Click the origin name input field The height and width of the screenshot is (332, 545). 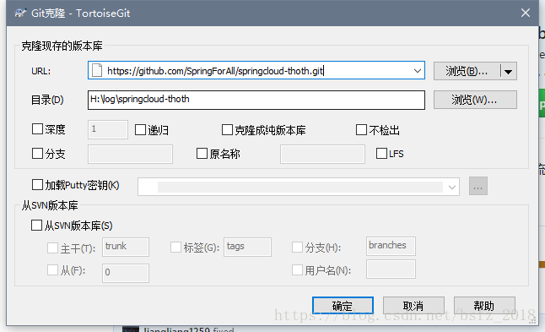322,154
